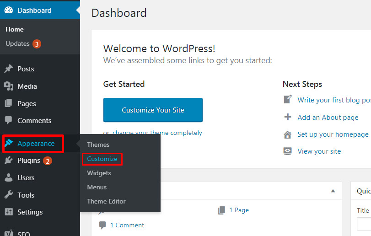Click the Settings sliders icon
This screenshot has width=371, height=236.
click(x=9, y=212)
